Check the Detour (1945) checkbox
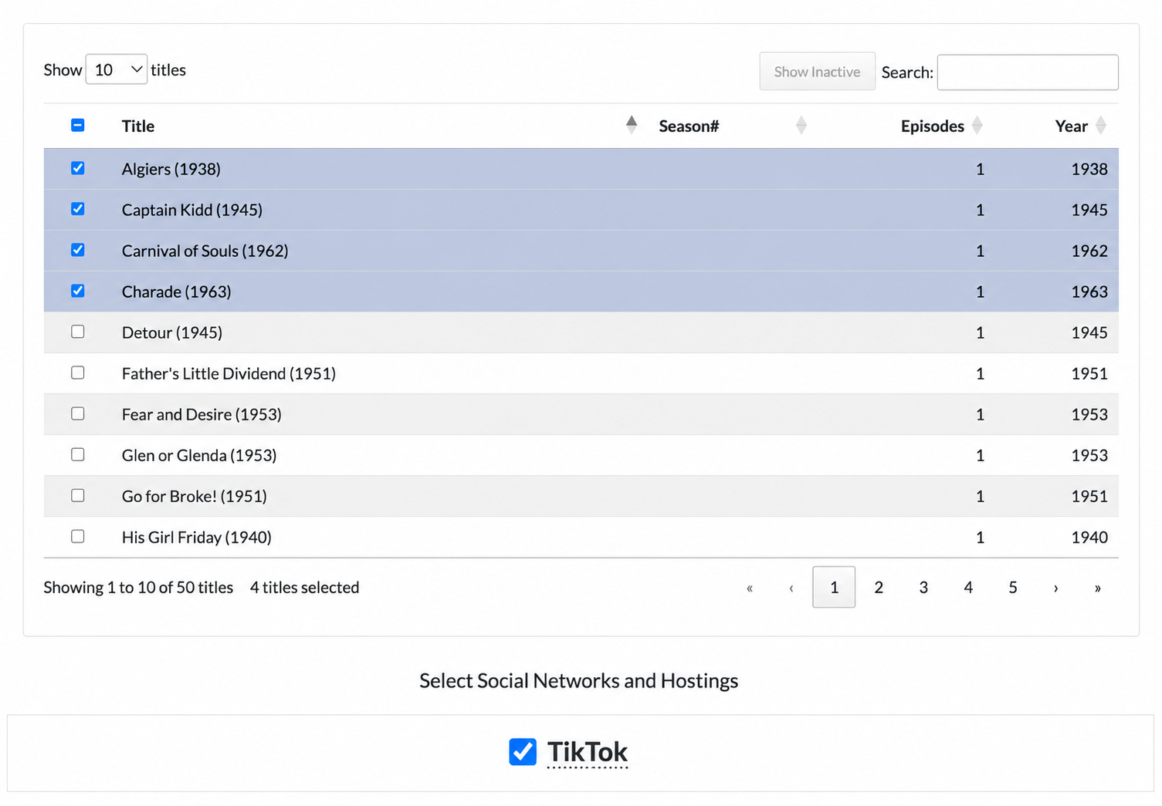1162x806 pixels. (x=78, y=332)
